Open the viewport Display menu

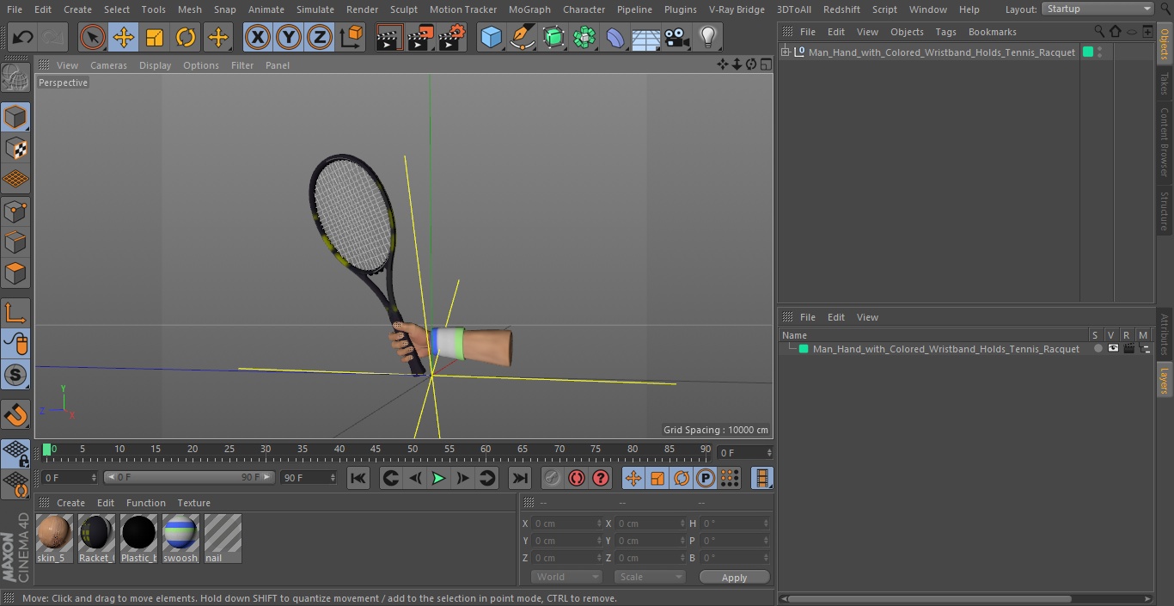(x=155, y=65)
